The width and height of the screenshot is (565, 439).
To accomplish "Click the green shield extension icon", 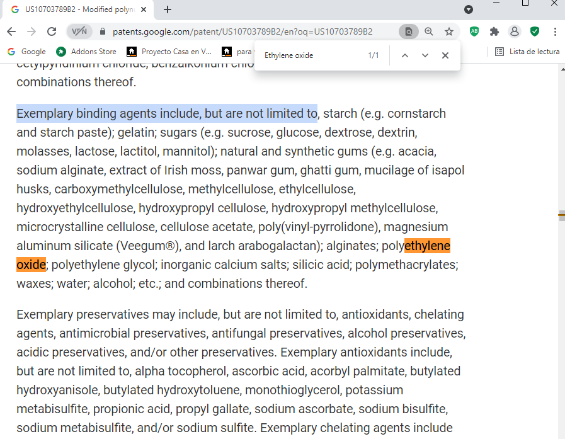I will click(x=535, y=31).
